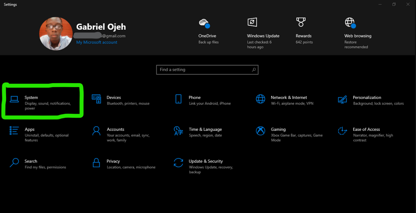The height and width of the screenshot is (213, 416).
Task: Click the My Microsoft account link
Action: click(97, 42)
